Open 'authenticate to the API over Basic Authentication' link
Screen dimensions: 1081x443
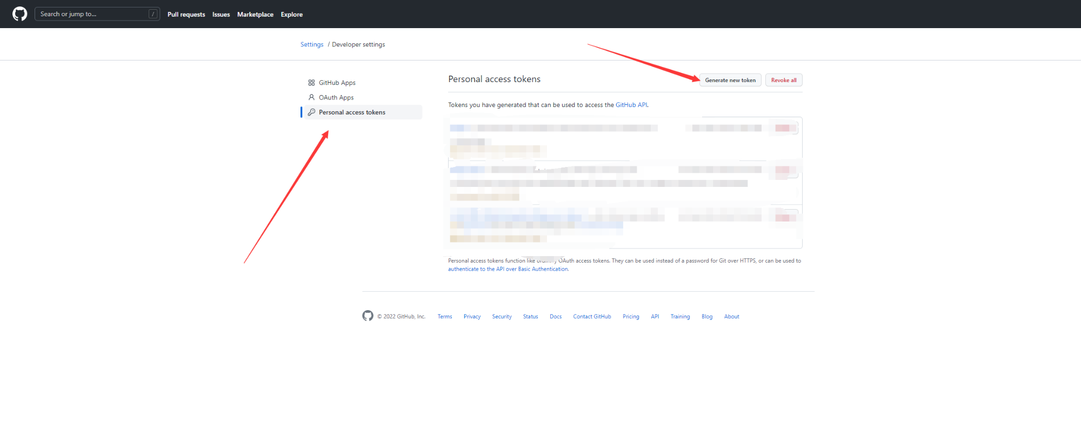(508, 269)
